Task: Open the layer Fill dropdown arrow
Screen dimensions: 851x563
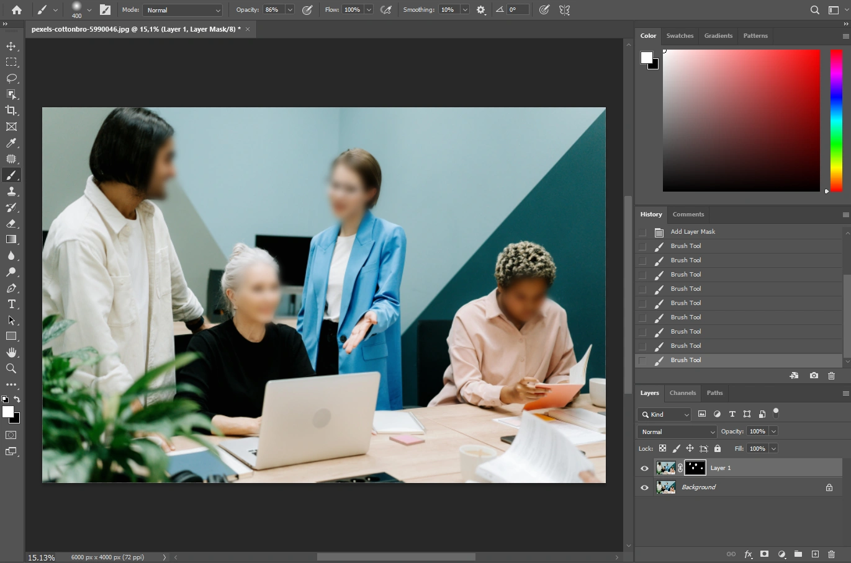Action: point(773,448)
